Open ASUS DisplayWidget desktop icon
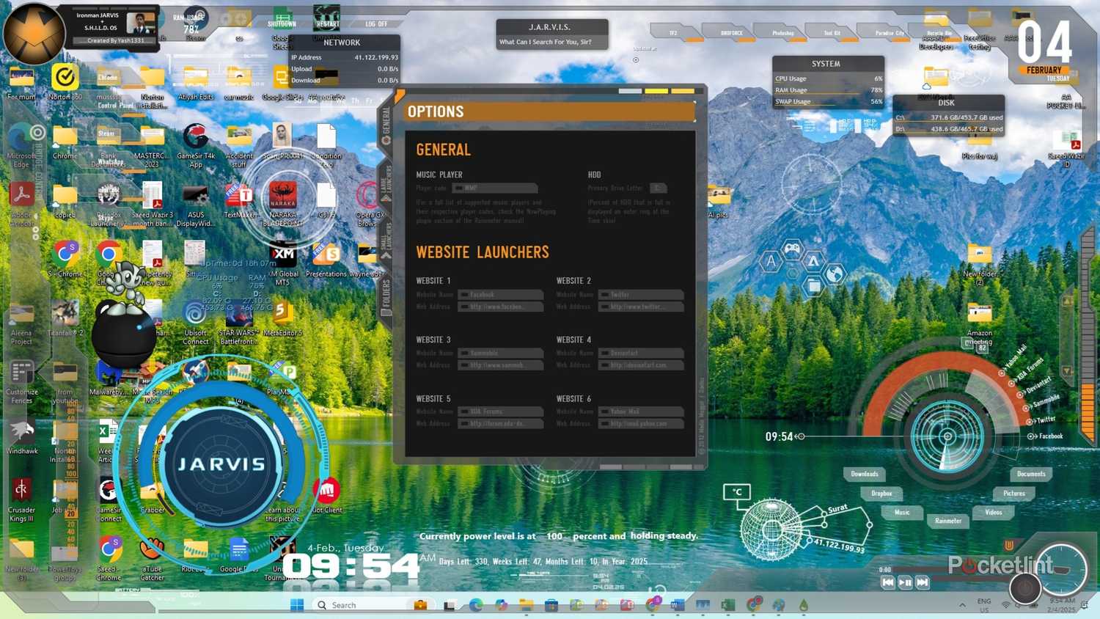Image resolution: width=1100 pixels, height=619 pixels. (x=196, y=205)
